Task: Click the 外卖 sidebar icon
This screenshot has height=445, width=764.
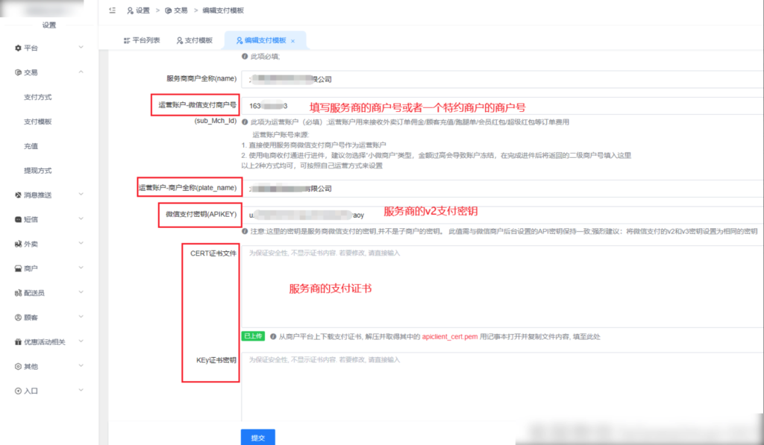Action: tap(16, 244)
